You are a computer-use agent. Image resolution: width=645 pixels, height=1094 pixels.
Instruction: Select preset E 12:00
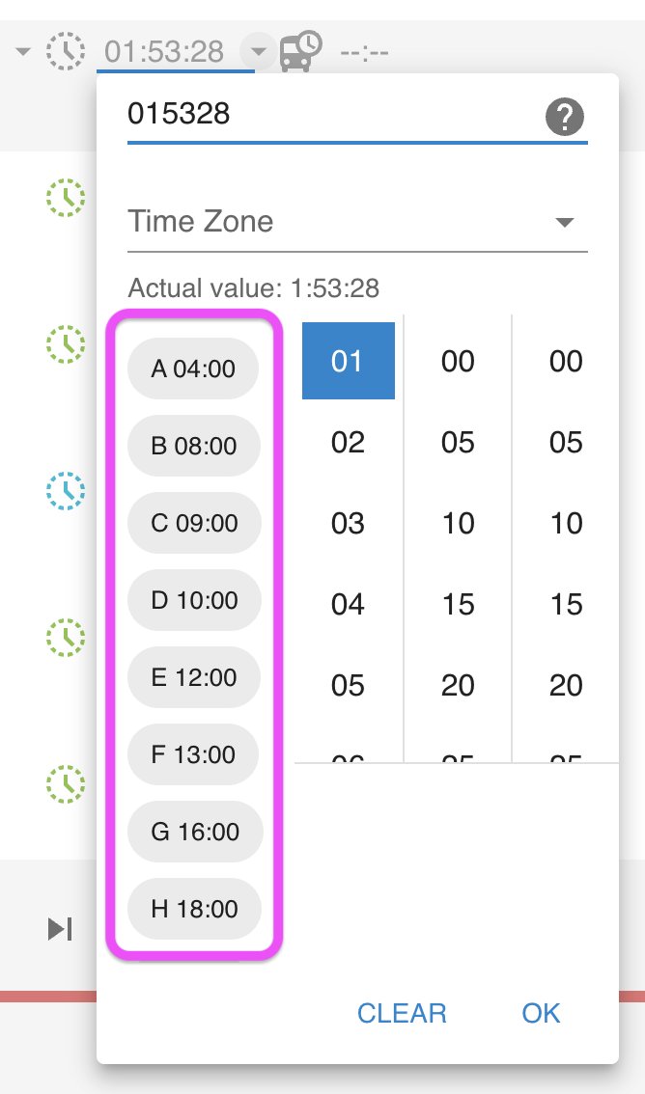pyautogui.click(x=193, y=677)
